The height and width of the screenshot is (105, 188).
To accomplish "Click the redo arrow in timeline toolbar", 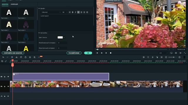I will click(8, 57).
